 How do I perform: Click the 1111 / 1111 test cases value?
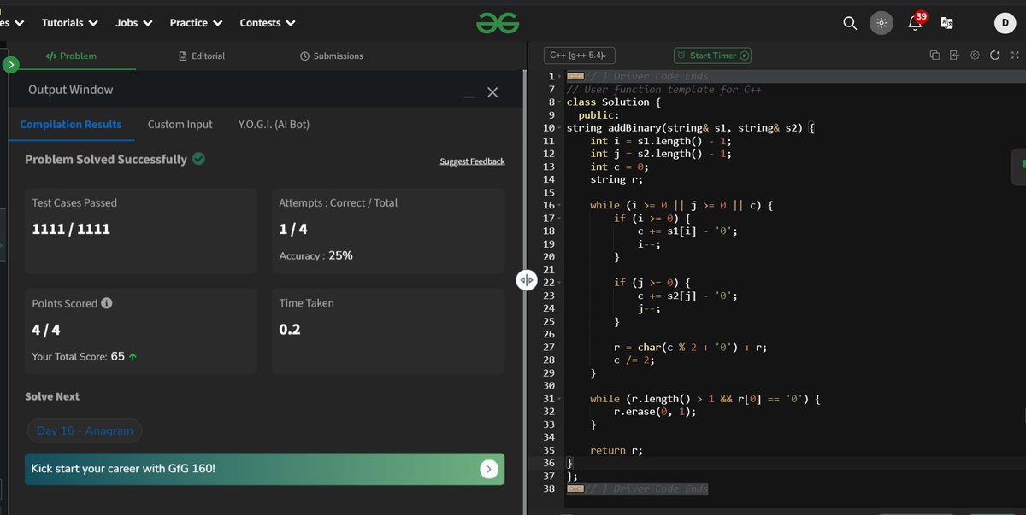click(x=71, y=229)
